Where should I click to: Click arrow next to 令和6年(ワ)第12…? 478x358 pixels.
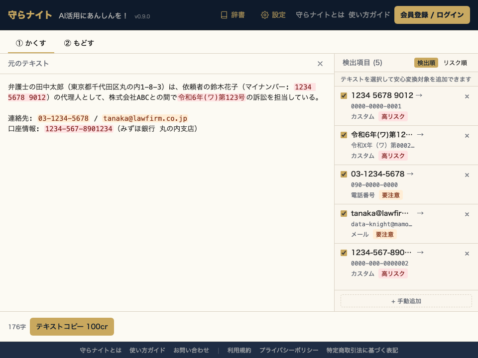point(420,135)
